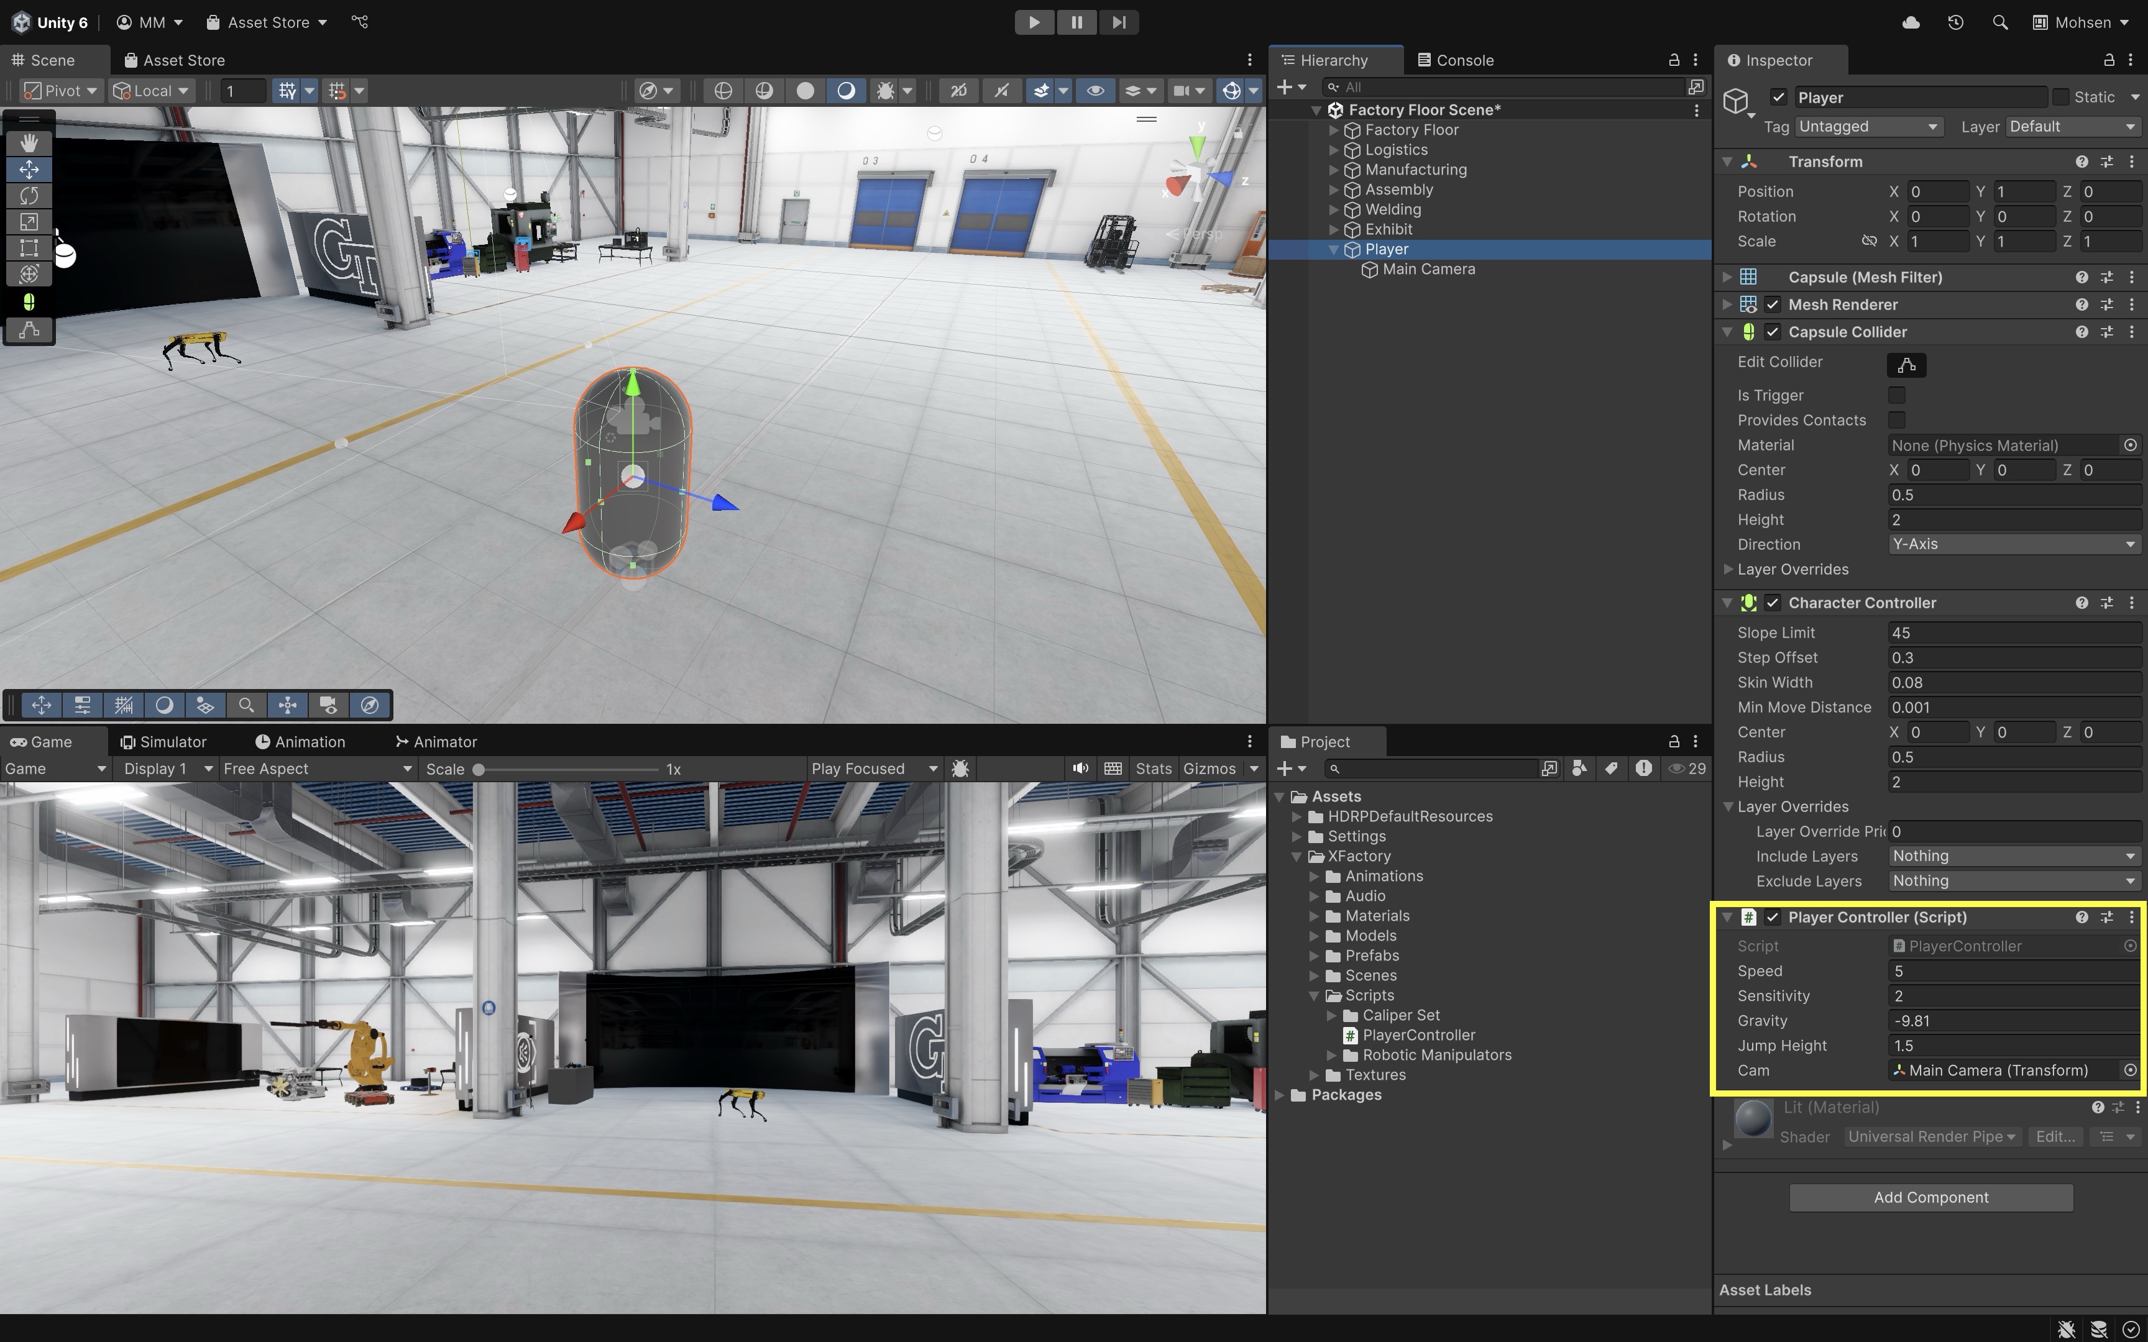This screenshot has height=1342, width=2148.
Task: Click the Add Component button
Action: click(x=1930, y=1197)
